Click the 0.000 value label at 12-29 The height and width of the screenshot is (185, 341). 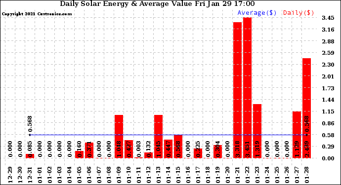(x=10, y=149)
